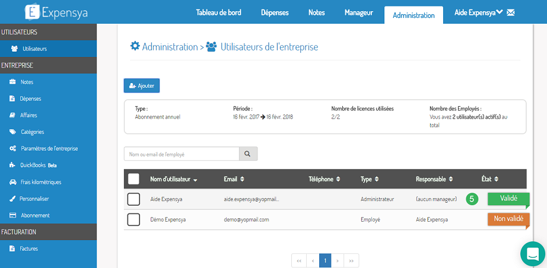Open Utilisateurs in the sidebar
This screenshot has width=547, height=268.
pyautogui.click(x=48, y=49)
